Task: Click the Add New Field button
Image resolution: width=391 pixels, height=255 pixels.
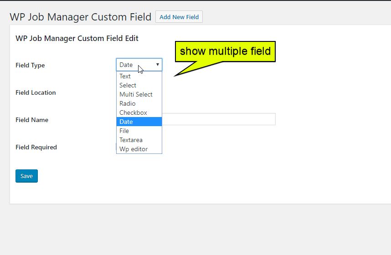Action: pos(179,17)
